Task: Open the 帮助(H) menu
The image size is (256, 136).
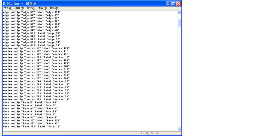Action: 54,8
